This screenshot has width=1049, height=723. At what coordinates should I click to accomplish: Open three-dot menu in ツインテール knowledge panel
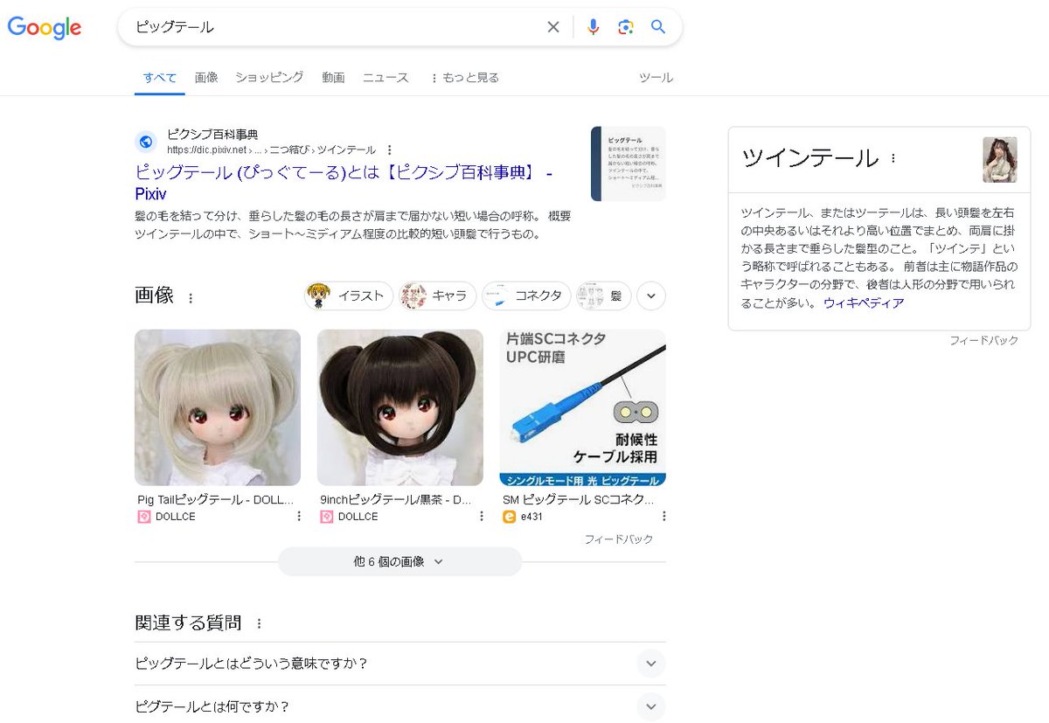(x=893, y=159)
